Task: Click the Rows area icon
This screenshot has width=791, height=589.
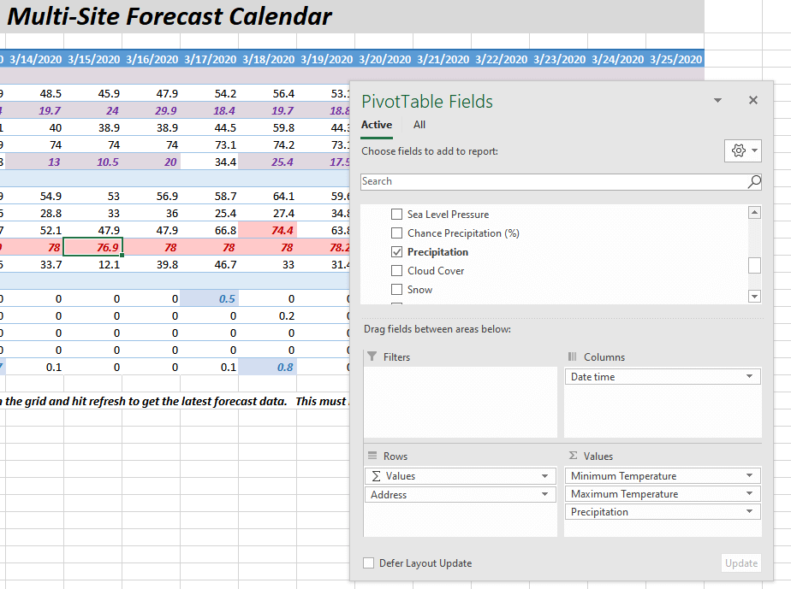Action: [x=372, y=456]
